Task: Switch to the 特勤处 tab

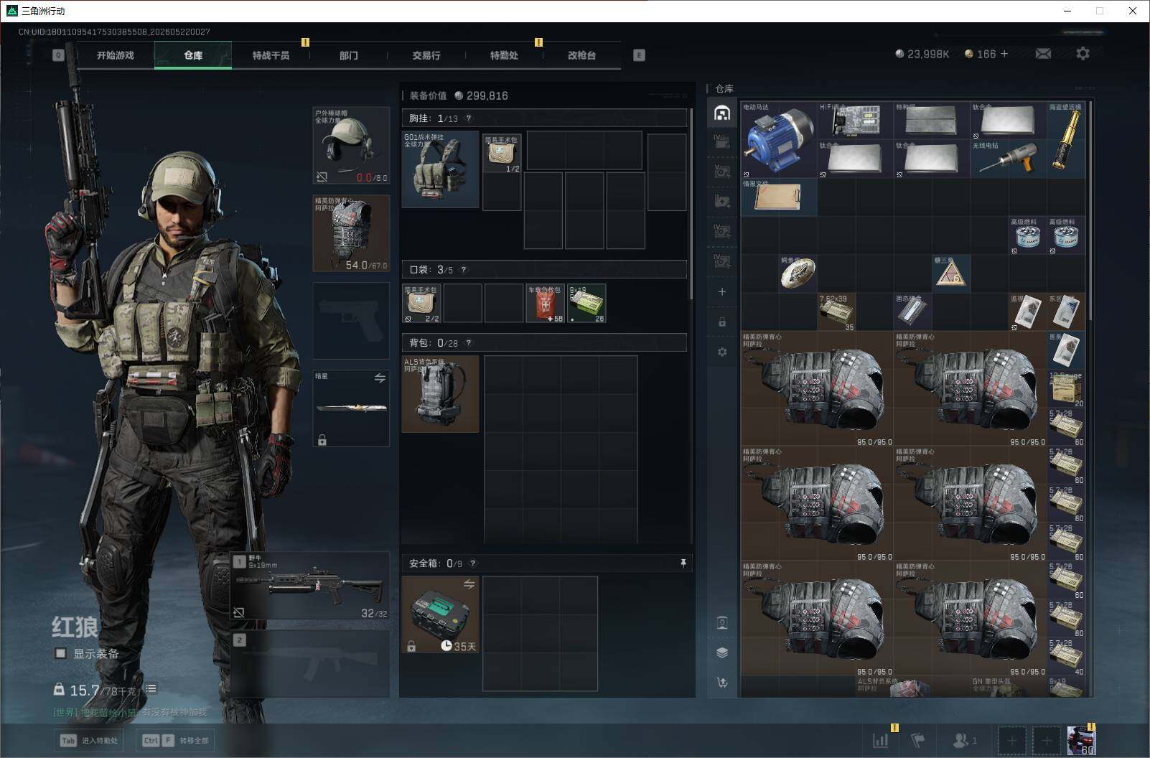Action: (504, 55)
